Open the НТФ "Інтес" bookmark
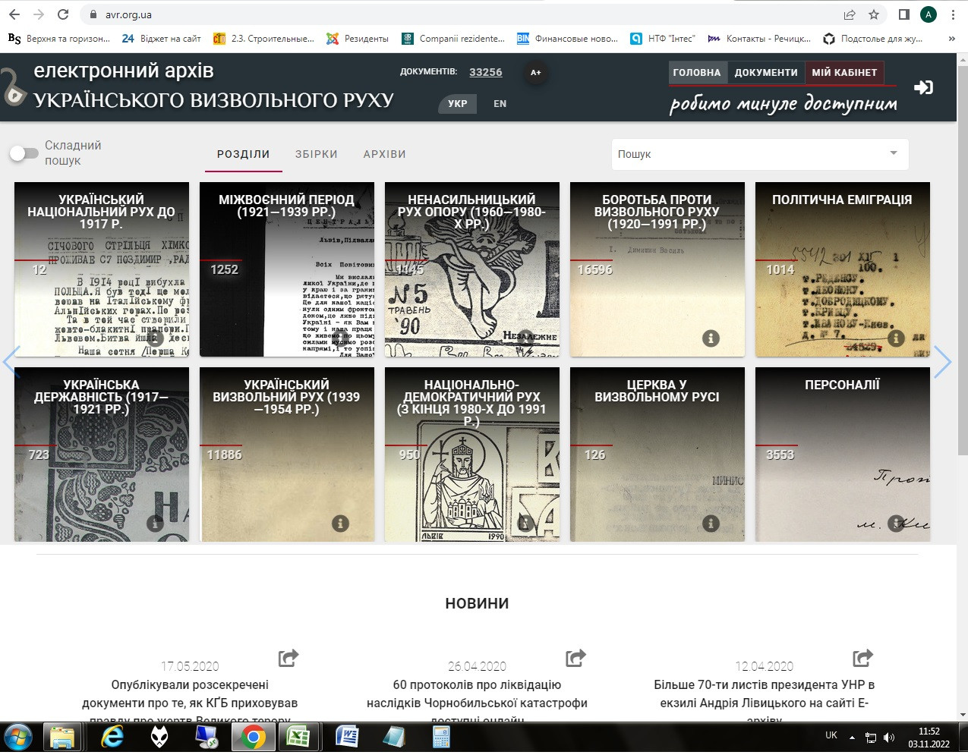Image resolution: width=968 pixels, height=755 pixels. pyautogui.click(x=663, y=39)
